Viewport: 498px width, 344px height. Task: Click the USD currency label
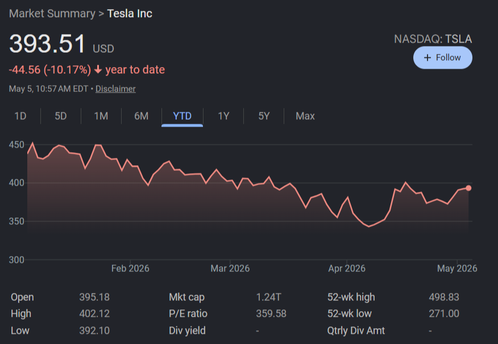103,48
